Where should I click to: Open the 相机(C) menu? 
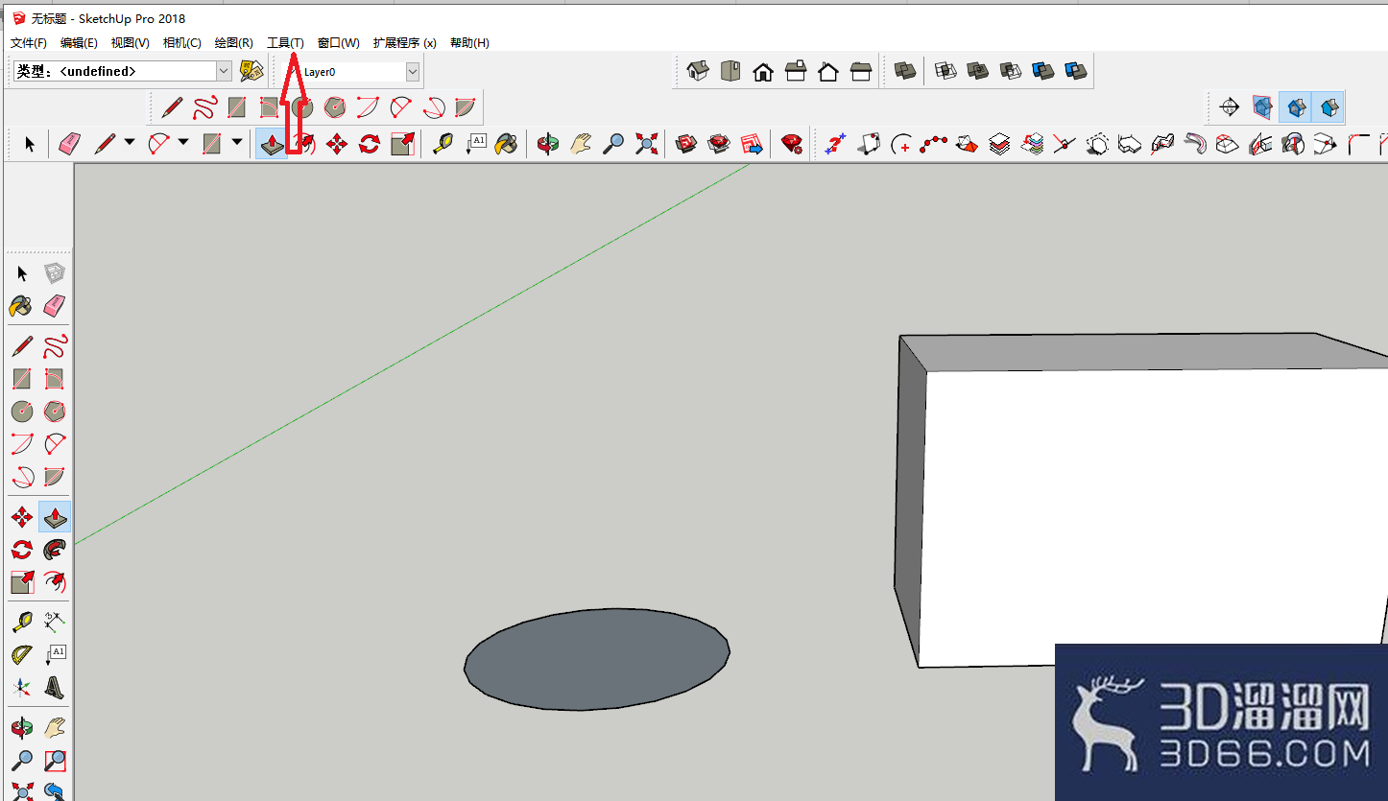[x=182, y=43]
